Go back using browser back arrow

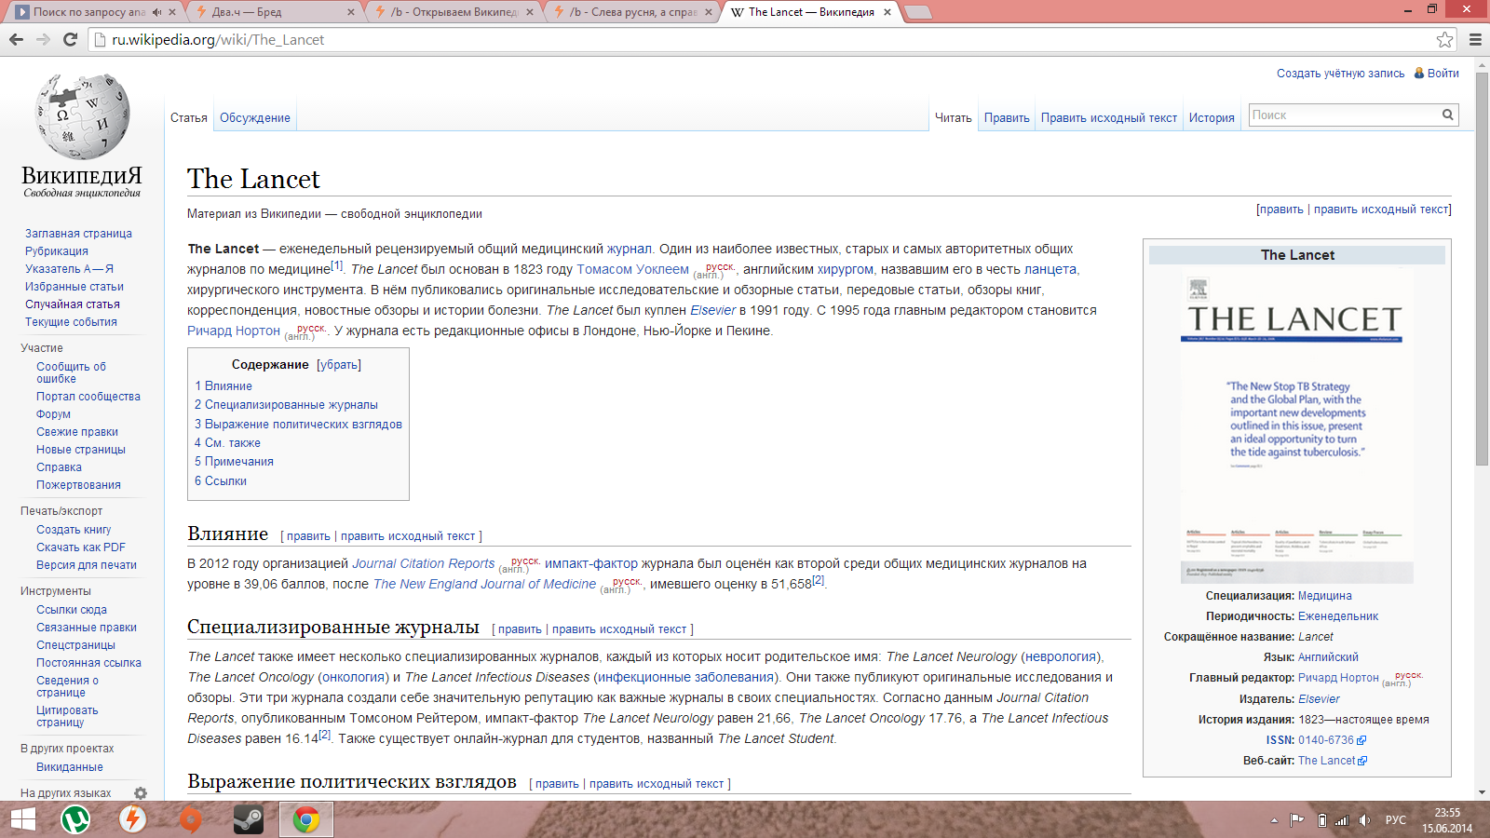tap(16, 39)
